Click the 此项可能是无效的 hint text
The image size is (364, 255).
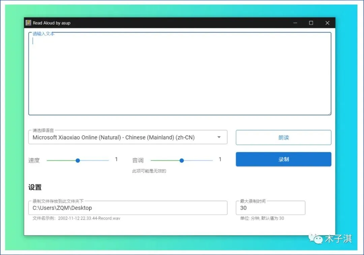click(x=149, y=171)
